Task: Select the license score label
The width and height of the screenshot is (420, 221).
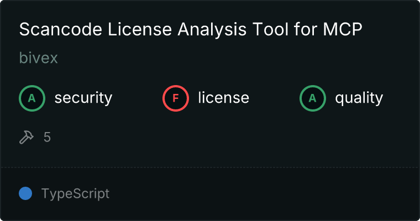Action: click(223, 98)
